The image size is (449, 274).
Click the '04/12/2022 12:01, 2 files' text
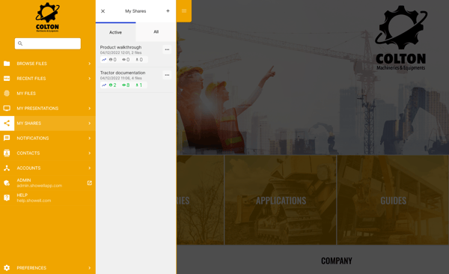[x=120, y=52]
